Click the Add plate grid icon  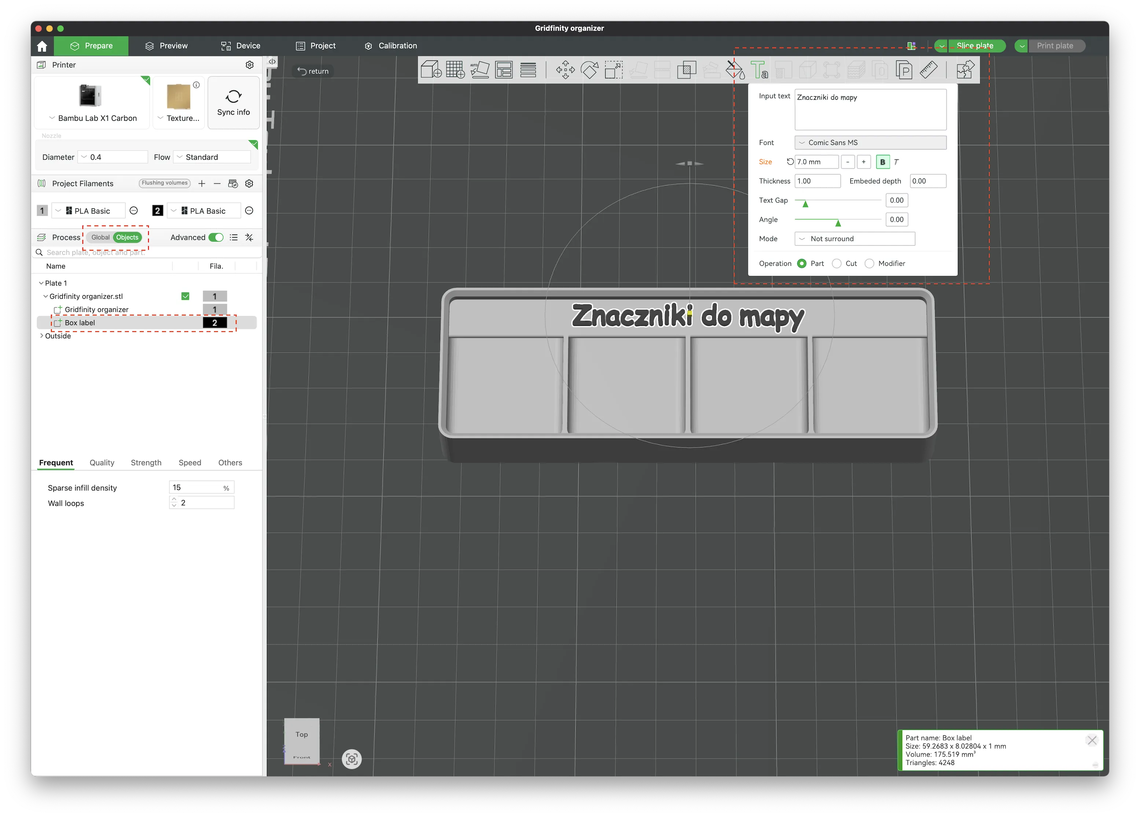(x=455, y=69)
